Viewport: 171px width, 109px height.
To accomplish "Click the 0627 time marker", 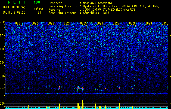I will pyautogui.click(x=116, y=23).
